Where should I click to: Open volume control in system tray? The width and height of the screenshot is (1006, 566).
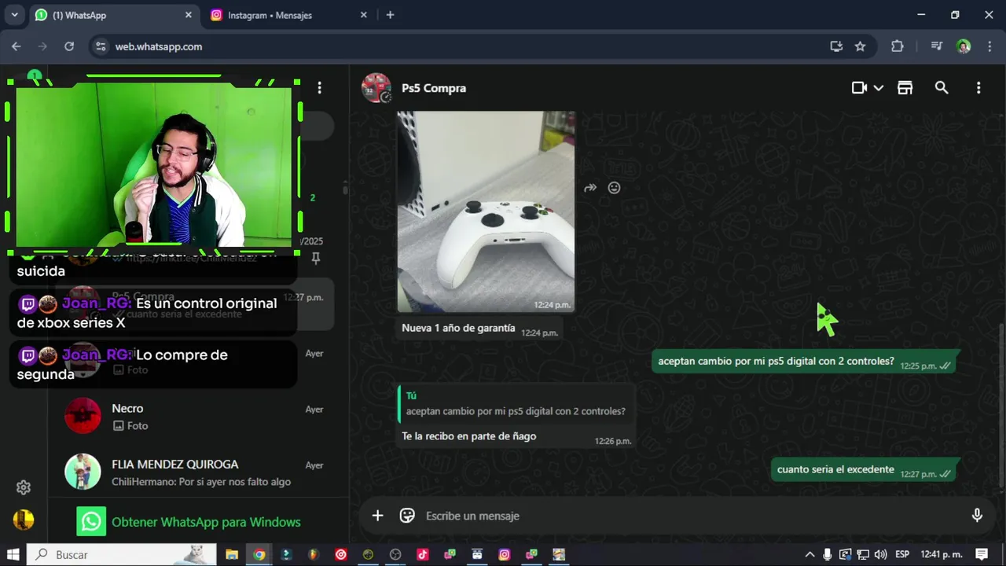point(880,554)
